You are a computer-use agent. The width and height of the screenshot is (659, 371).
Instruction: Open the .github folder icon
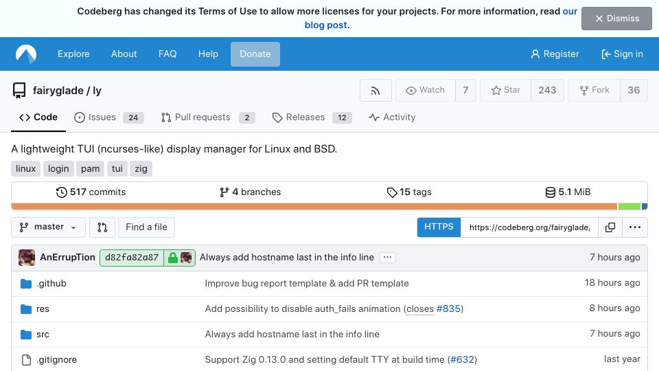tap(26, 284)
